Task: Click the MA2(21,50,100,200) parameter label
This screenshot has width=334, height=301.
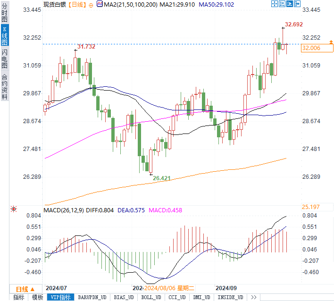Action: coord(130,4)
